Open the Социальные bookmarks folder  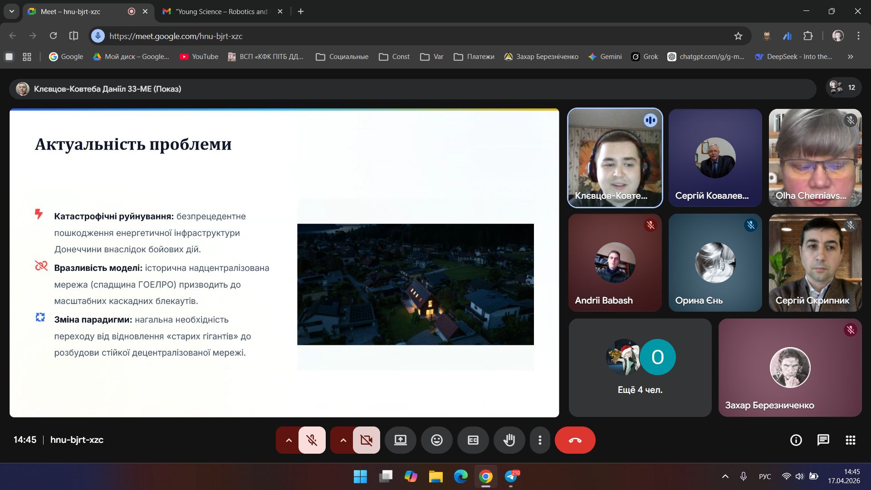[342, 57]
